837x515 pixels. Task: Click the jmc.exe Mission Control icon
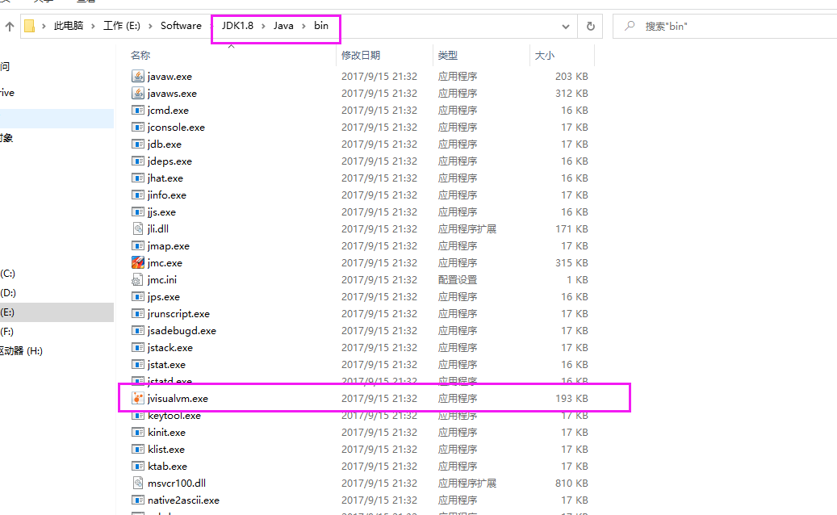click(x=137, y=262)
